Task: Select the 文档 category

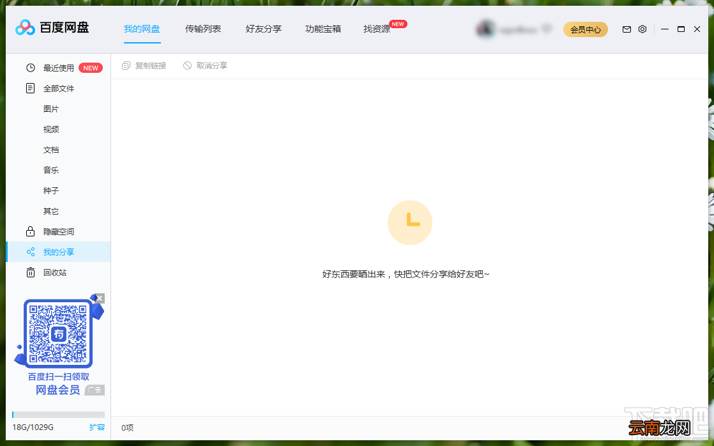Action: [51, 150]
